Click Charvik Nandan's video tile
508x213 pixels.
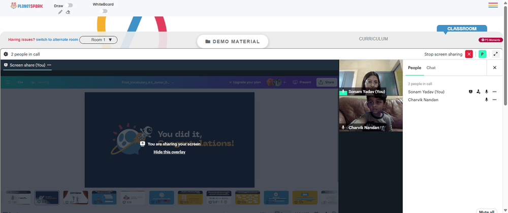371,113
